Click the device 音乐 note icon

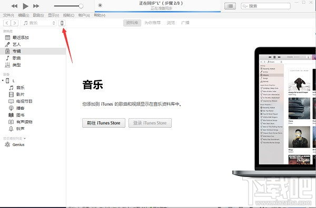(x=11, y=88)
